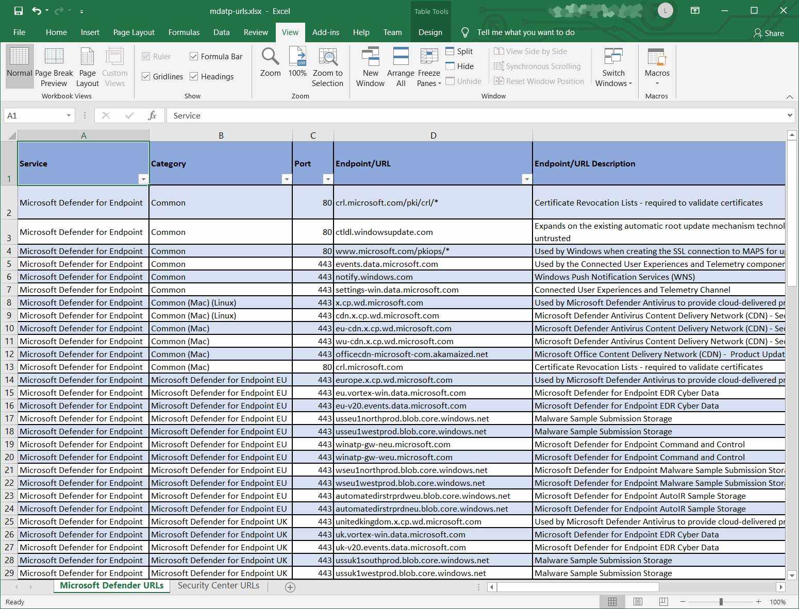Image resolution: width=799 pixels, height=609 pixels.
Task: Open the File menu
Action: 19,32
